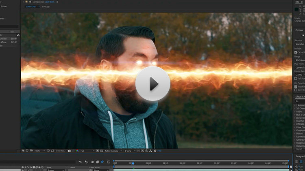Toggle the fast previews icon
Screen dimensions: 305x171
tap(98, 151)
